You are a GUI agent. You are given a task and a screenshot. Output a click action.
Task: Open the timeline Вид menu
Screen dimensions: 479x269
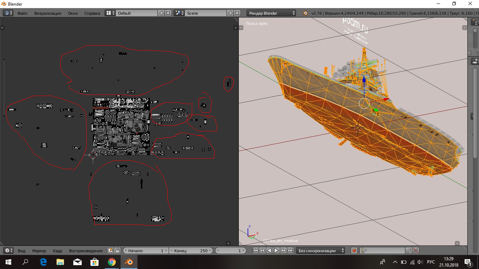[21, 251]
